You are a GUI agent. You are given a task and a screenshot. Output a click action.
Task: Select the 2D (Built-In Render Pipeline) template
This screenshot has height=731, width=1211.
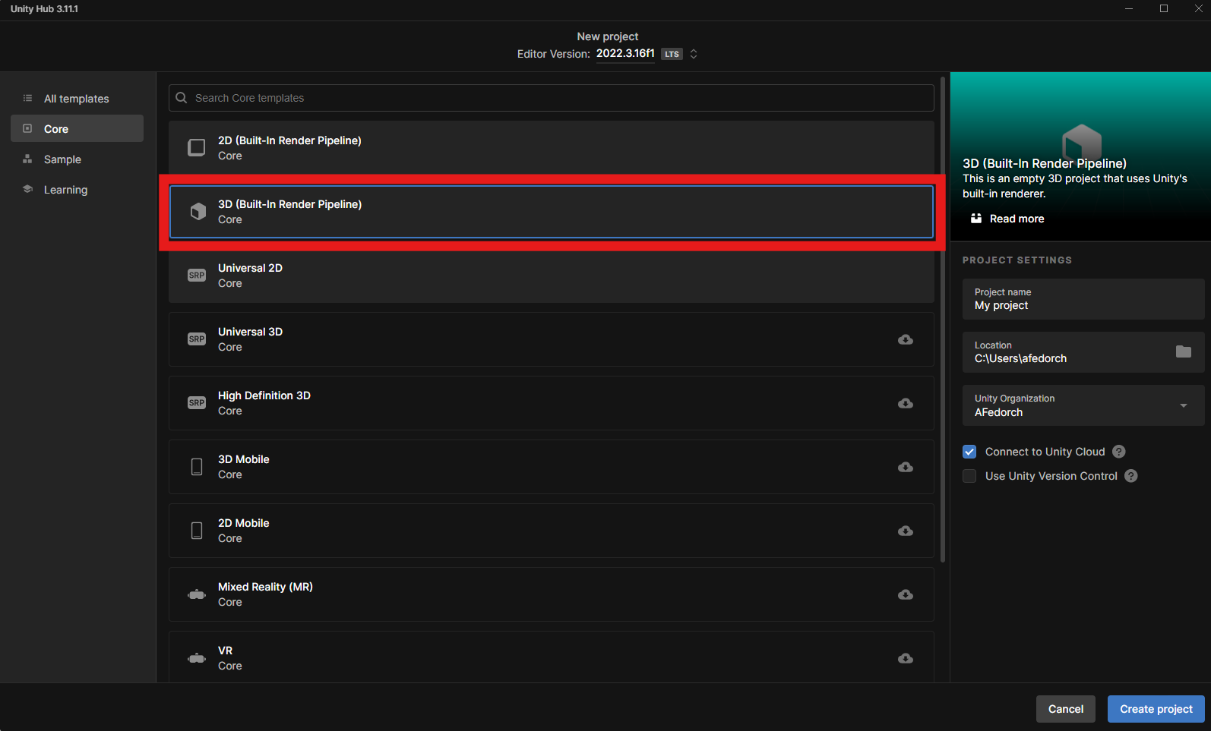552,147
